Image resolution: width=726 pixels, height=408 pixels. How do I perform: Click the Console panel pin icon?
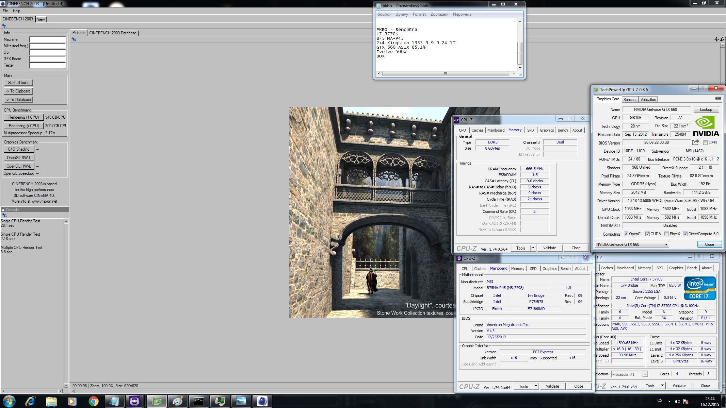[x=4, y=215]
